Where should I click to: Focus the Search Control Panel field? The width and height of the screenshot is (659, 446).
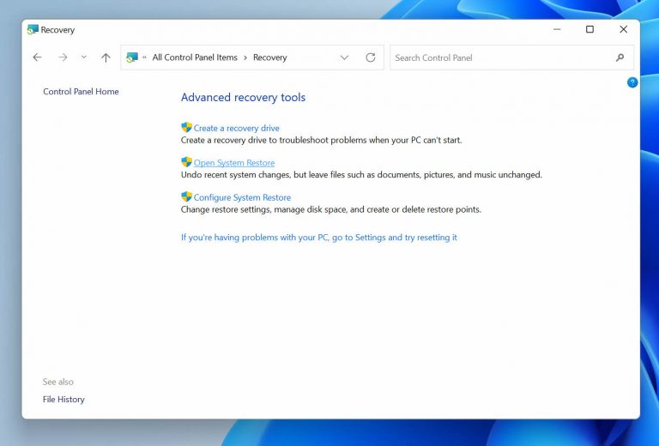coord(502,57)
